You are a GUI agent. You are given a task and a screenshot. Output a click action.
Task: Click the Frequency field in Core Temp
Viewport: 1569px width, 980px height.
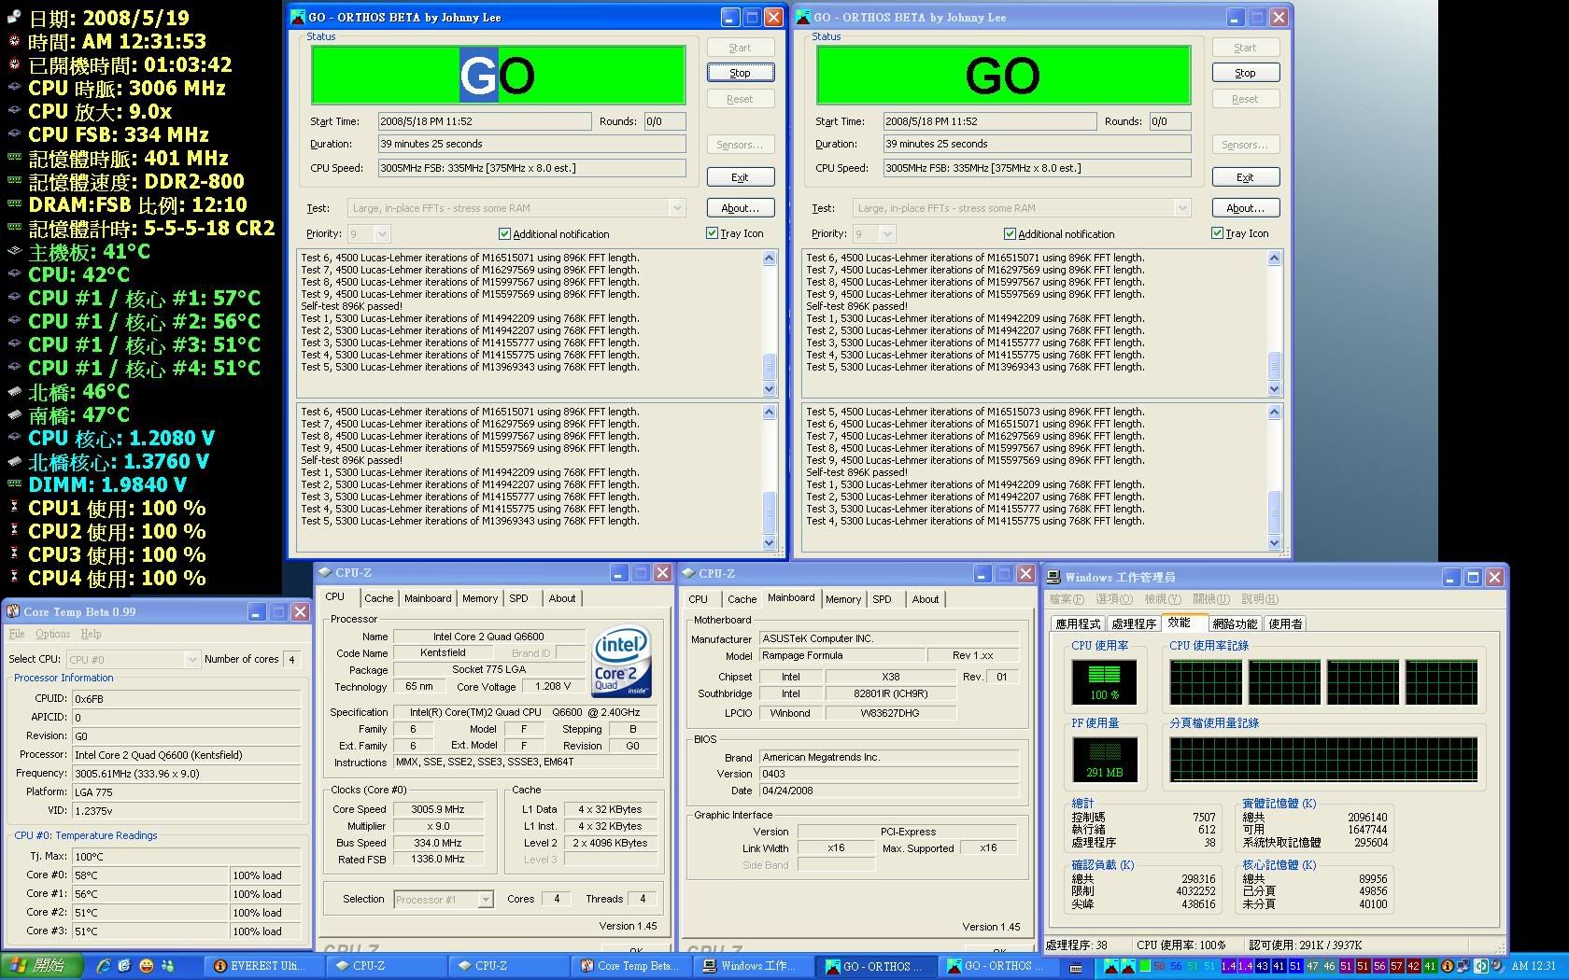tap(187, 774)
